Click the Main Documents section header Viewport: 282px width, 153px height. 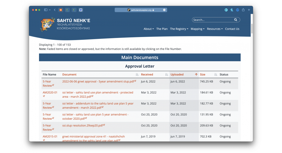point(140,57)
